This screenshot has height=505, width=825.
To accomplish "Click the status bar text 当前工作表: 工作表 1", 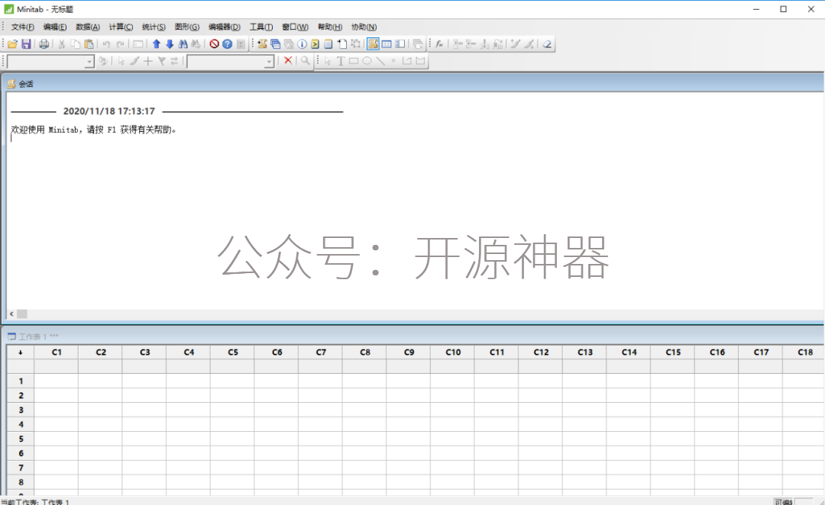I will (x=34, y=502).
